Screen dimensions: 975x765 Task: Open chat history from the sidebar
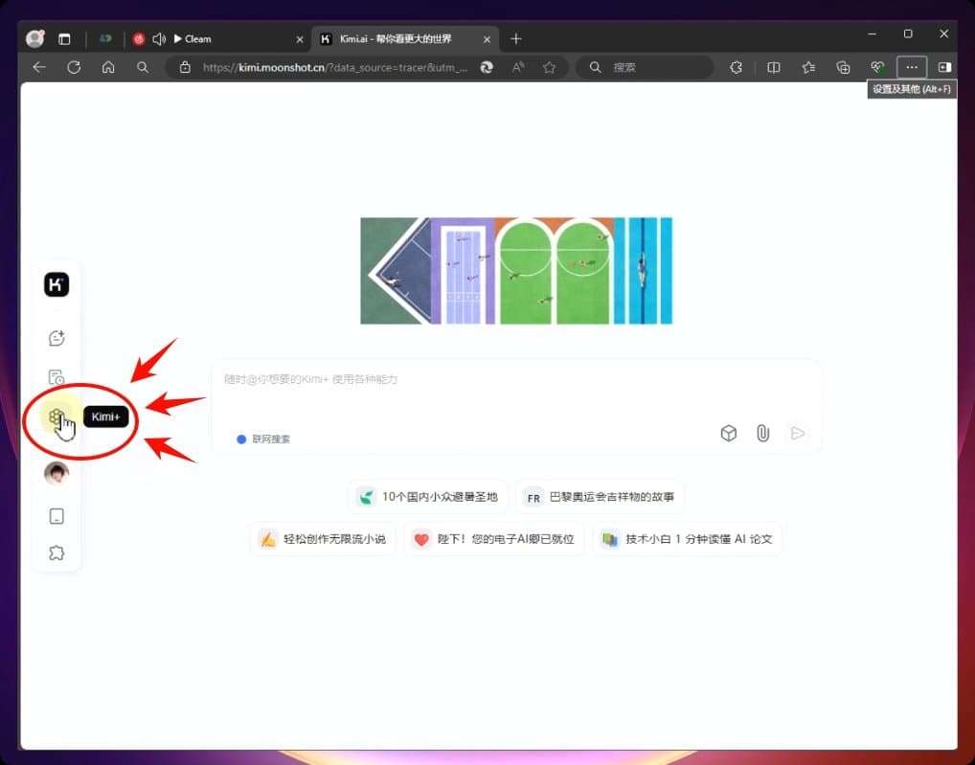56,376
